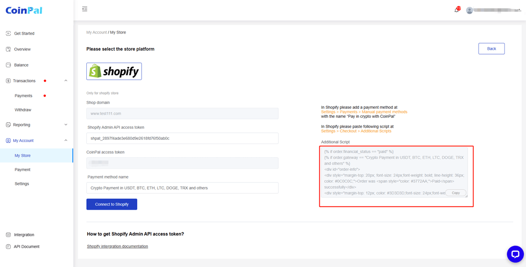
Task: Click the user avatar icon
Action: pyautogui.click(x=470, y=11)
